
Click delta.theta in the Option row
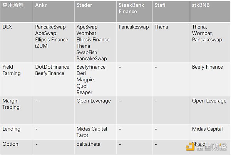click(89, 143)
